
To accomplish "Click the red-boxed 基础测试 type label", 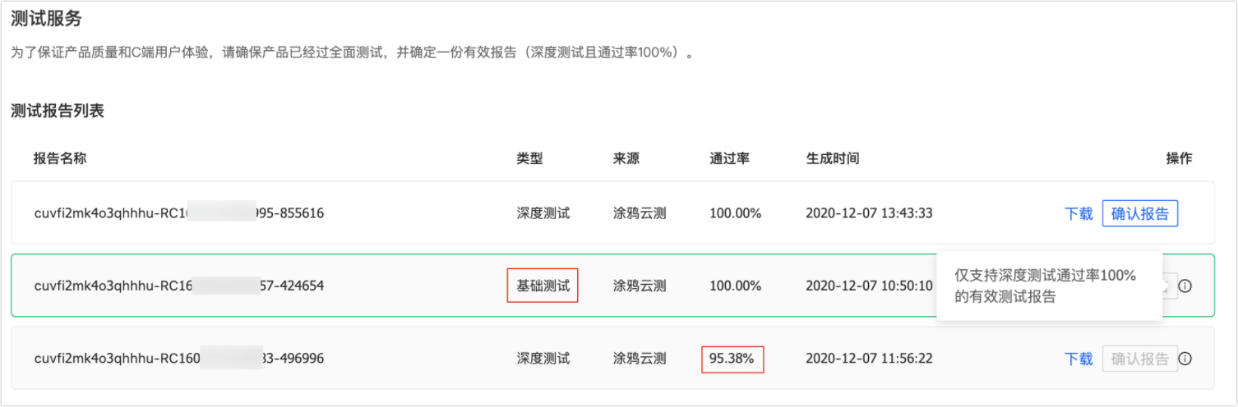I will coord(543,286).
